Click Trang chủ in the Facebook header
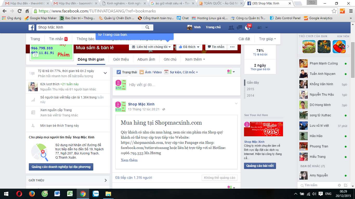This screenshot has height=199, width=355. [x=213, y=27]
